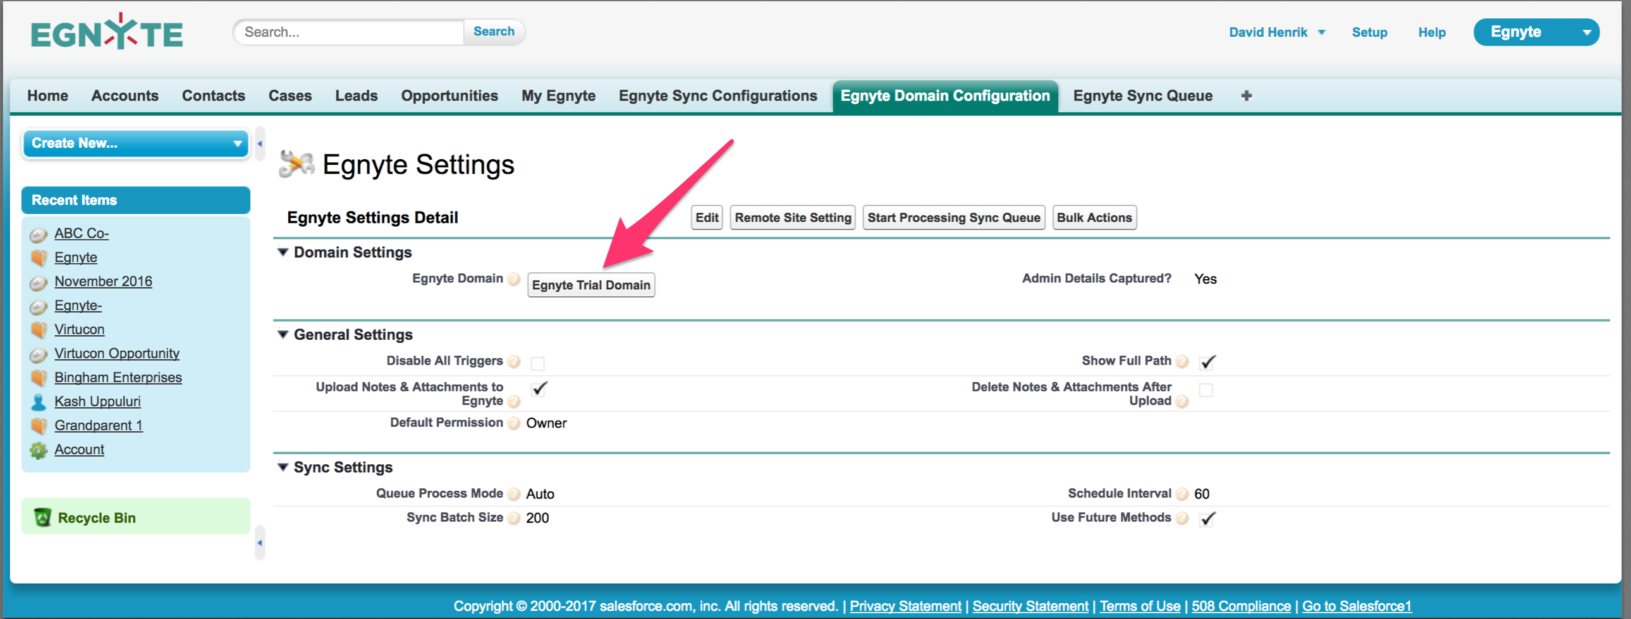Add a new tab with plus icon
This screenshot has height=619, width=1631.
click(1246, 95)
